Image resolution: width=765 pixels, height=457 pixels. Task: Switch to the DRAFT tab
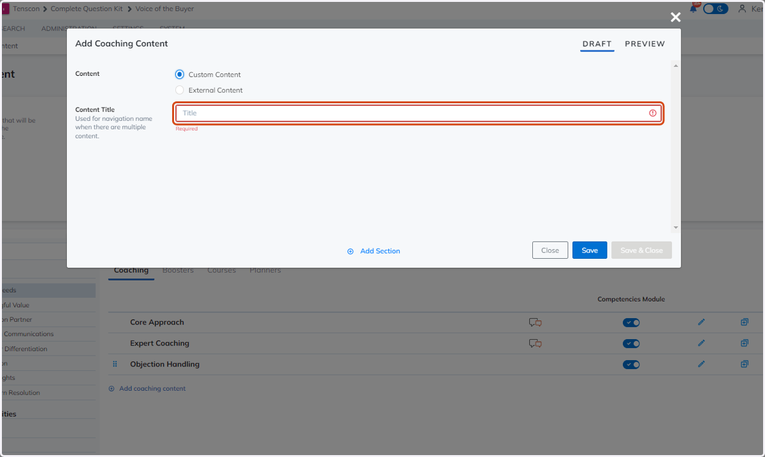[x=597, y=44]
